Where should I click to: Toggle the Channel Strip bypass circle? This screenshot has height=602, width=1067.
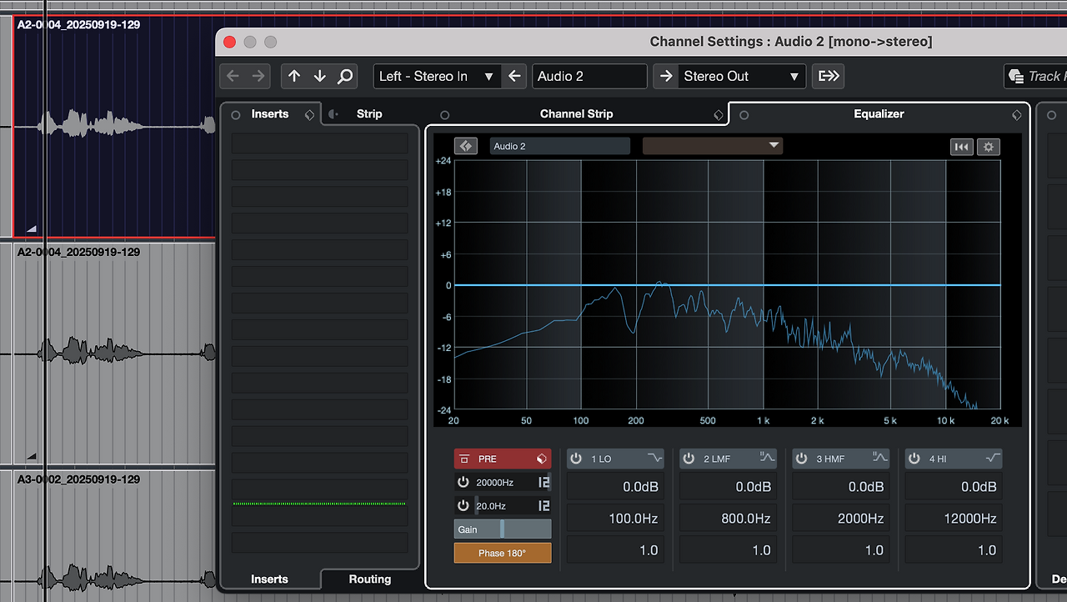[444, 115]
